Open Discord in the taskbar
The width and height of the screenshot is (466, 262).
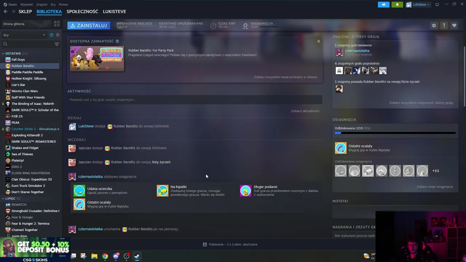pos(116,256)
